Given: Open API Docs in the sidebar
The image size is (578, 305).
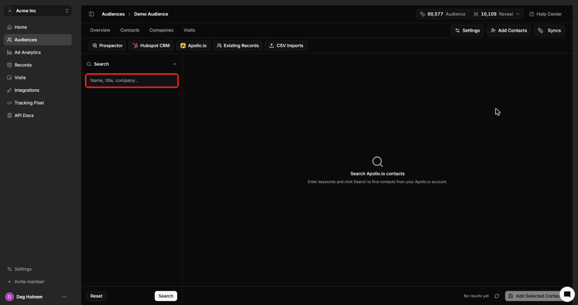Looking at the screenshot, I should click(38, 115).
